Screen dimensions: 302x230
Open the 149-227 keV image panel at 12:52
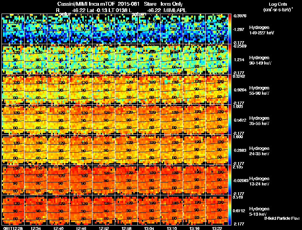(x=103, y=29)
